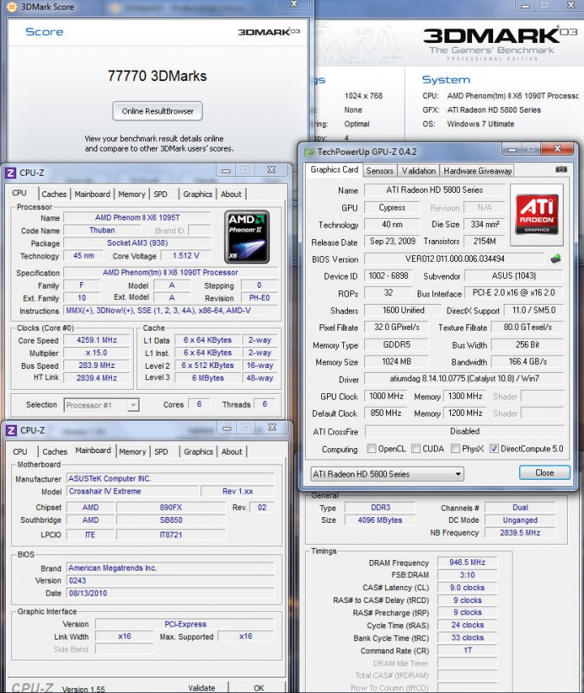
Task: Click the Validate button in CPU-Z
Action: [x=202, y=687]
